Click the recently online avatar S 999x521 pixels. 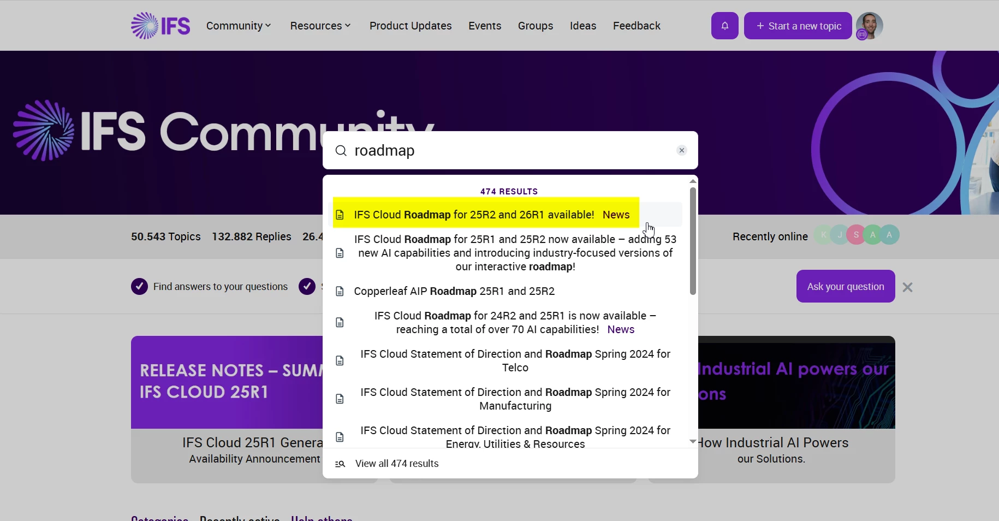[857, 235]
